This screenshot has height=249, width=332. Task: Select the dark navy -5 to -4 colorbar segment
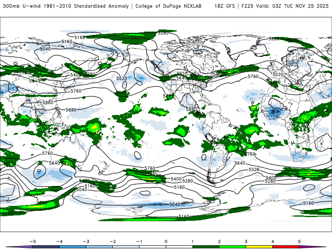(46, 247)
